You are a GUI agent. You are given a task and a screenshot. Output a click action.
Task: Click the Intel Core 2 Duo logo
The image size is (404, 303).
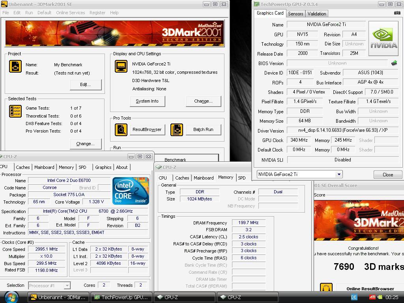point(131,191)
